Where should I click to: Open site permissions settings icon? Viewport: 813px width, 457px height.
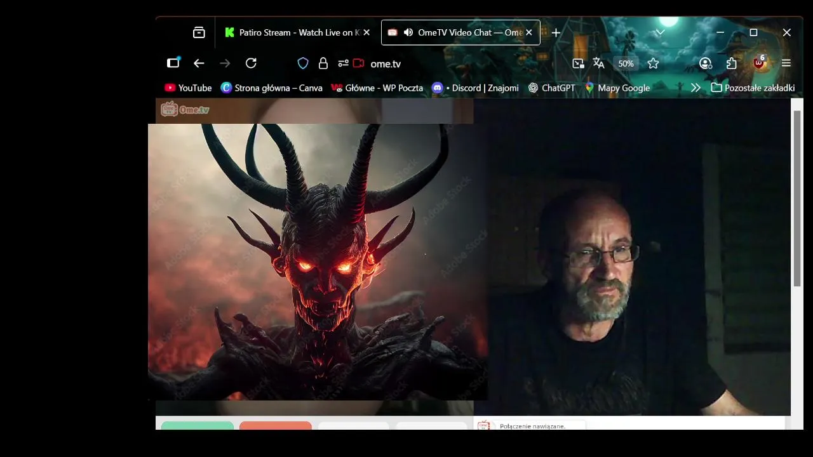tap(343, 63)
